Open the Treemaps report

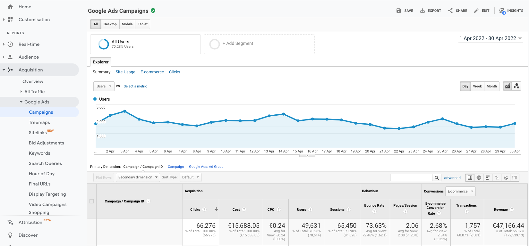pos(39,122)
